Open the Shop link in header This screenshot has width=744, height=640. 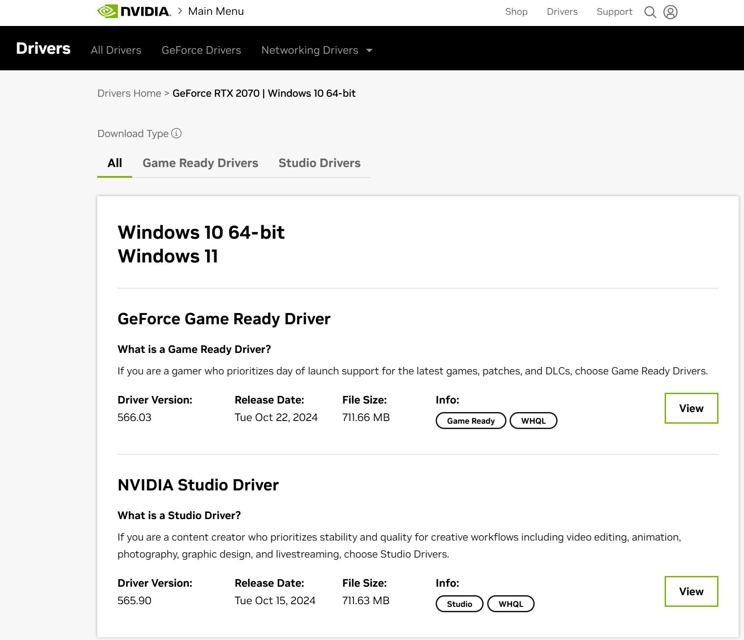[516, 12]
